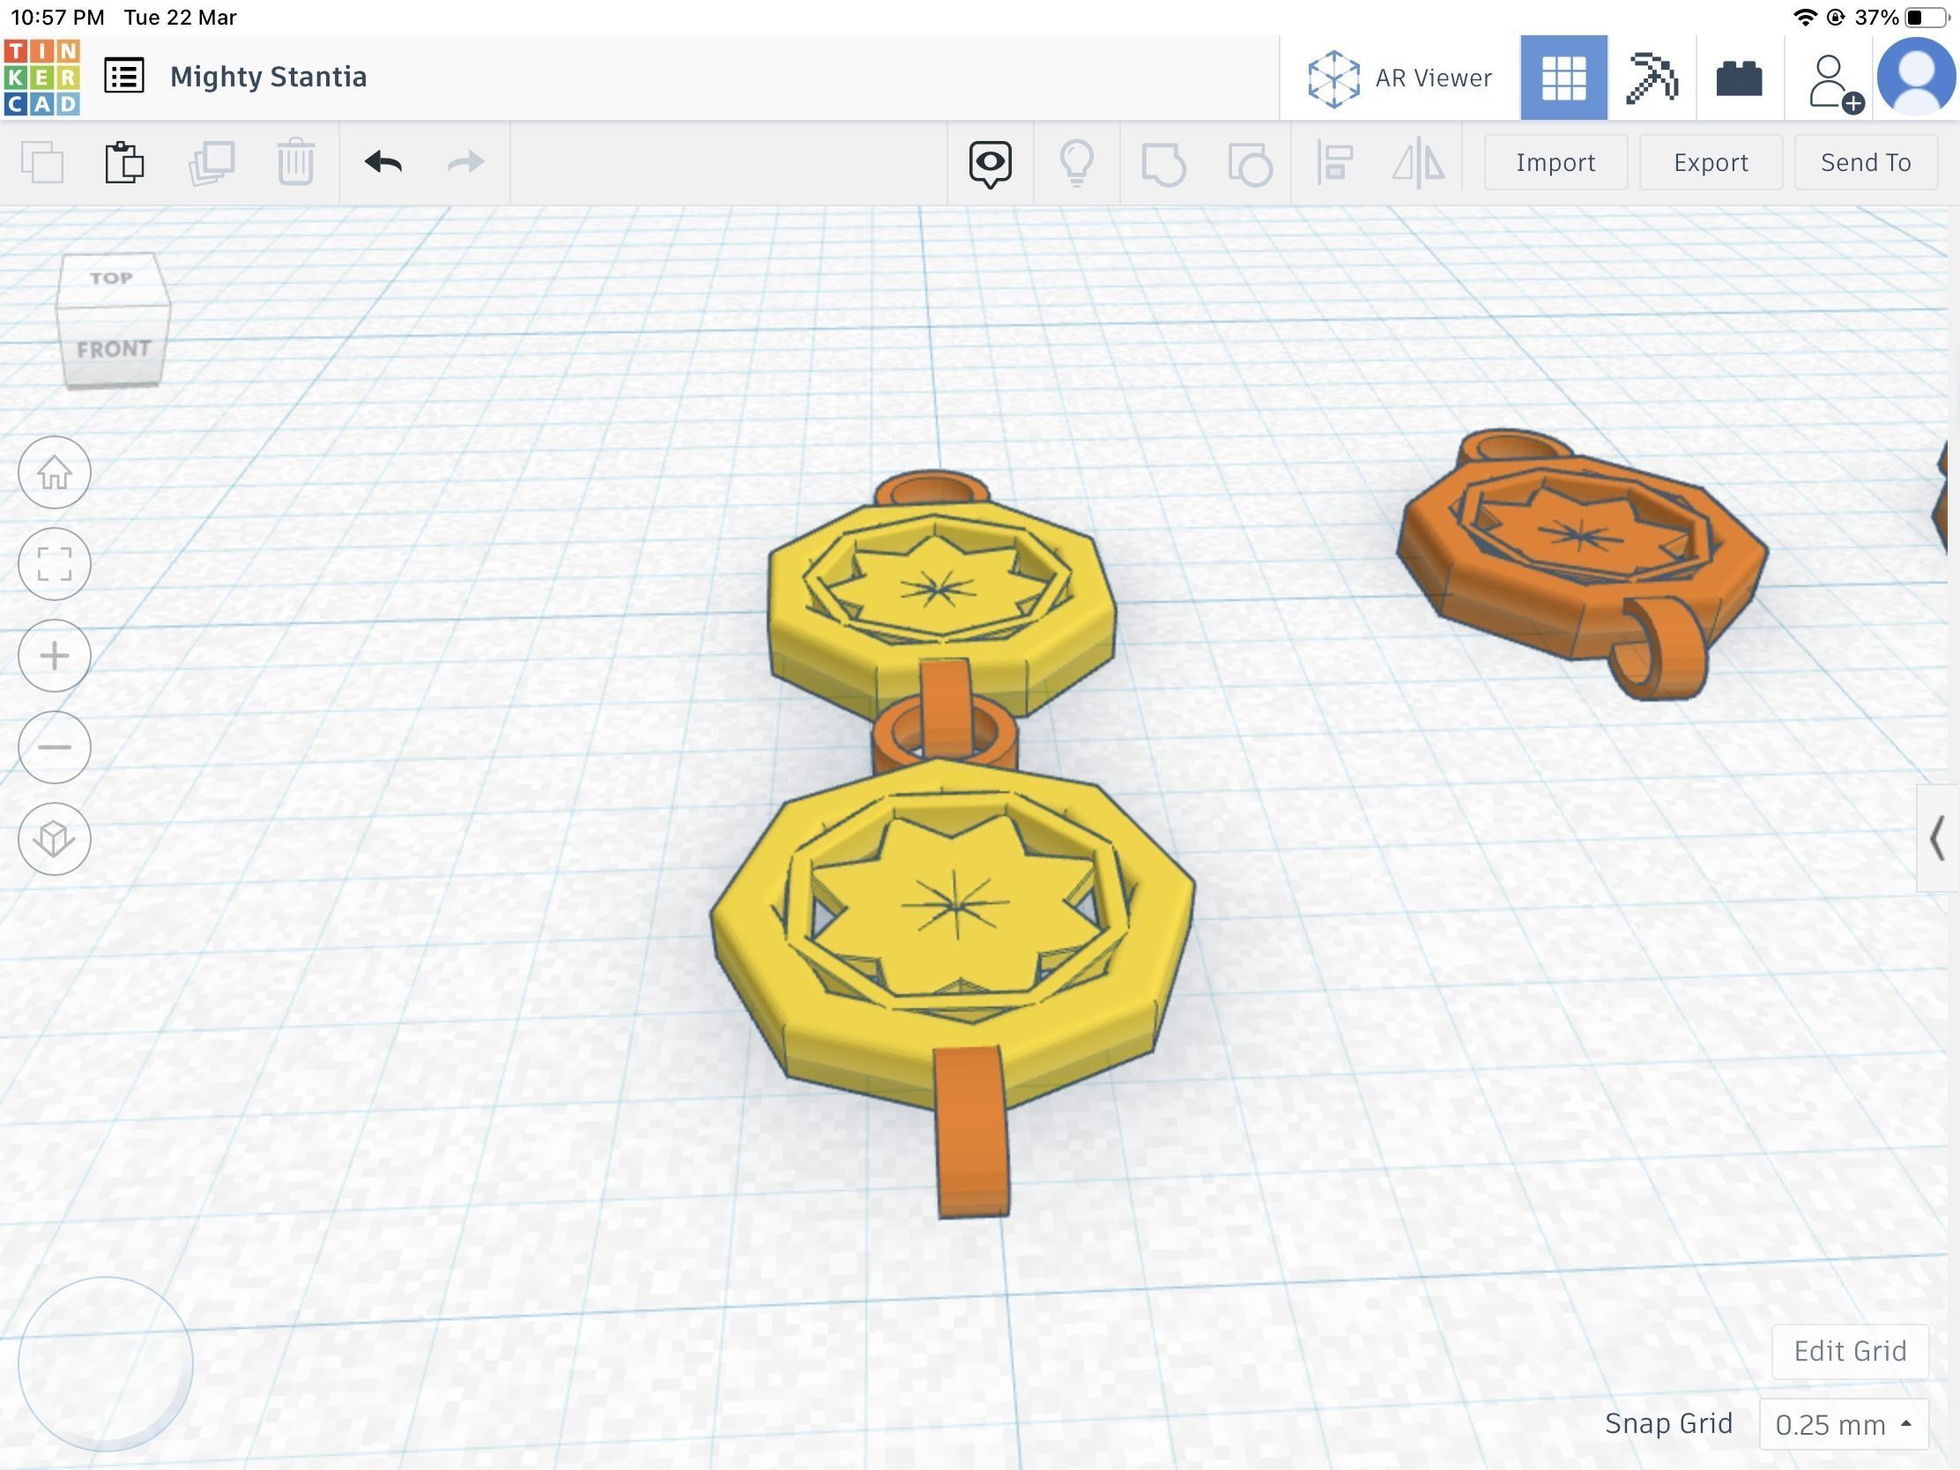Open the Align tool

pos(1333,162)
